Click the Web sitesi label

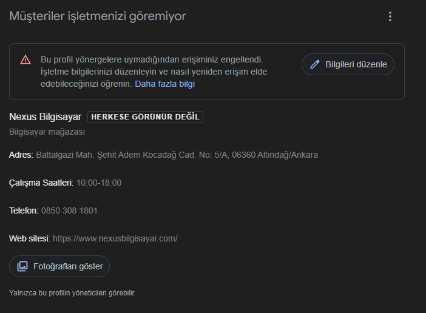30,238
